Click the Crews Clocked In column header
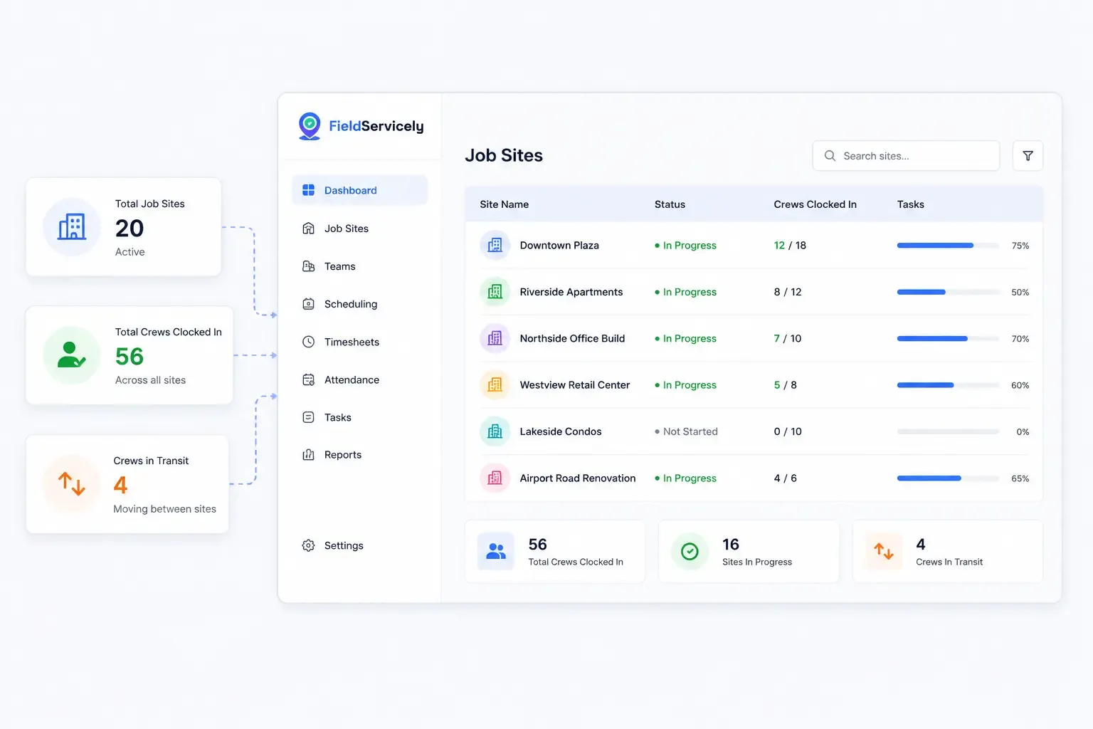The width and height of the screenshot is (1093, 729). pyautogui.click(x=815, y=204)
